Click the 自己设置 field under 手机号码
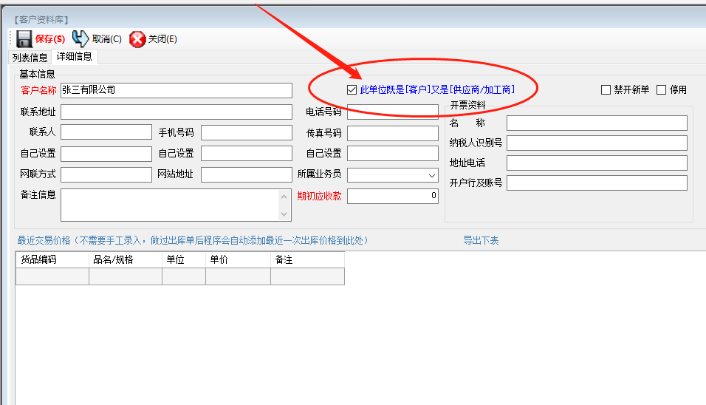The width and height of the screenshot is (706, 405). point(247,153)
